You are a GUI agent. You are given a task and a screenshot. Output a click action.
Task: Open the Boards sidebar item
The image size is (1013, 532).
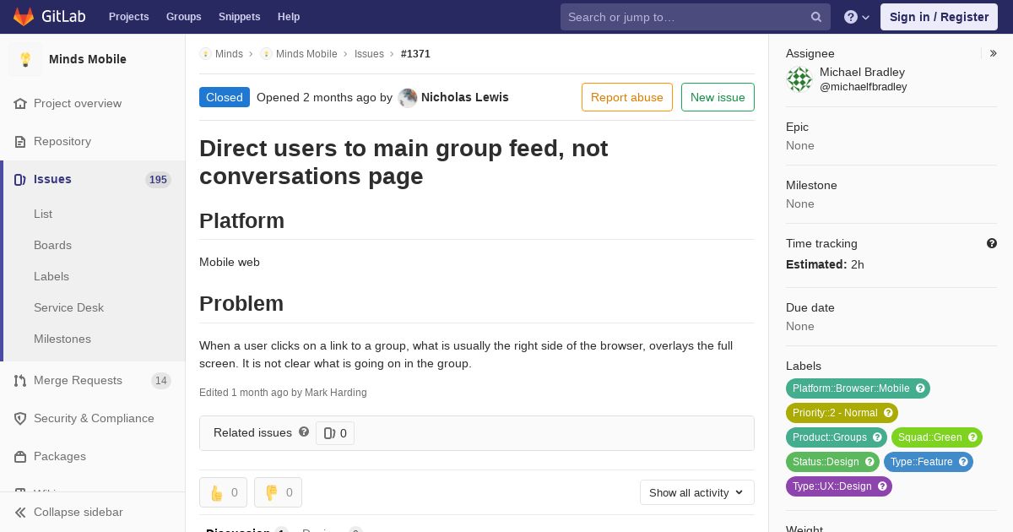(52, 245)
